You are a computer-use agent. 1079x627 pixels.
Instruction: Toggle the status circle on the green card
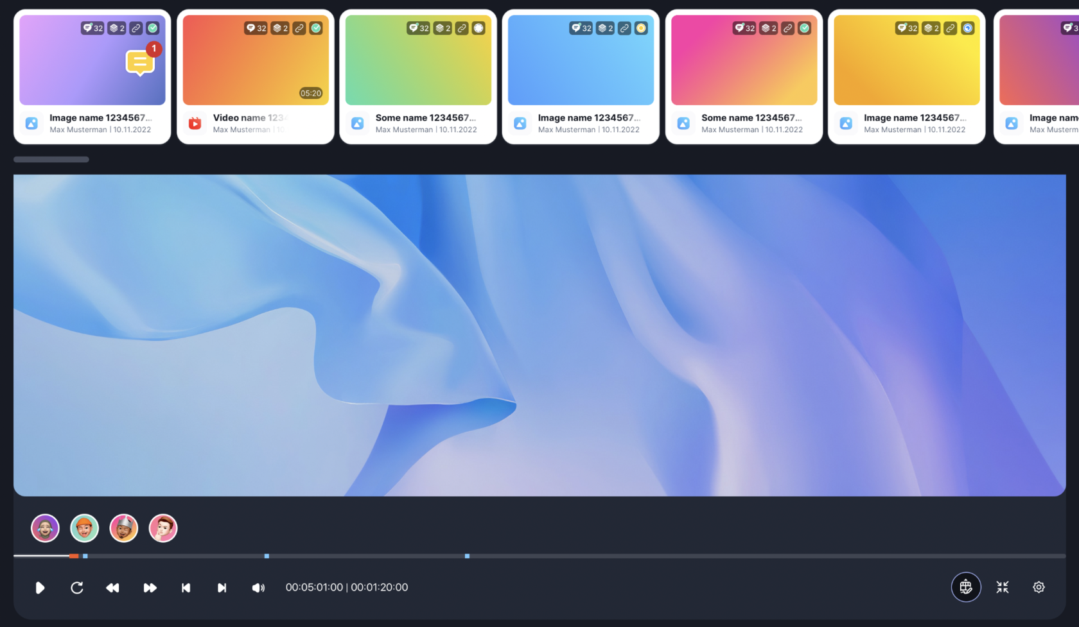coord(478,28)
